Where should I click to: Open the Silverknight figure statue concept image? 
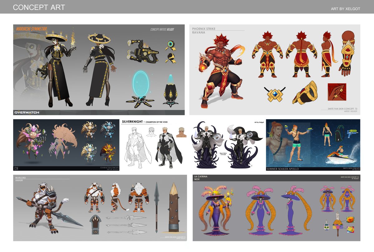(228, 145)
